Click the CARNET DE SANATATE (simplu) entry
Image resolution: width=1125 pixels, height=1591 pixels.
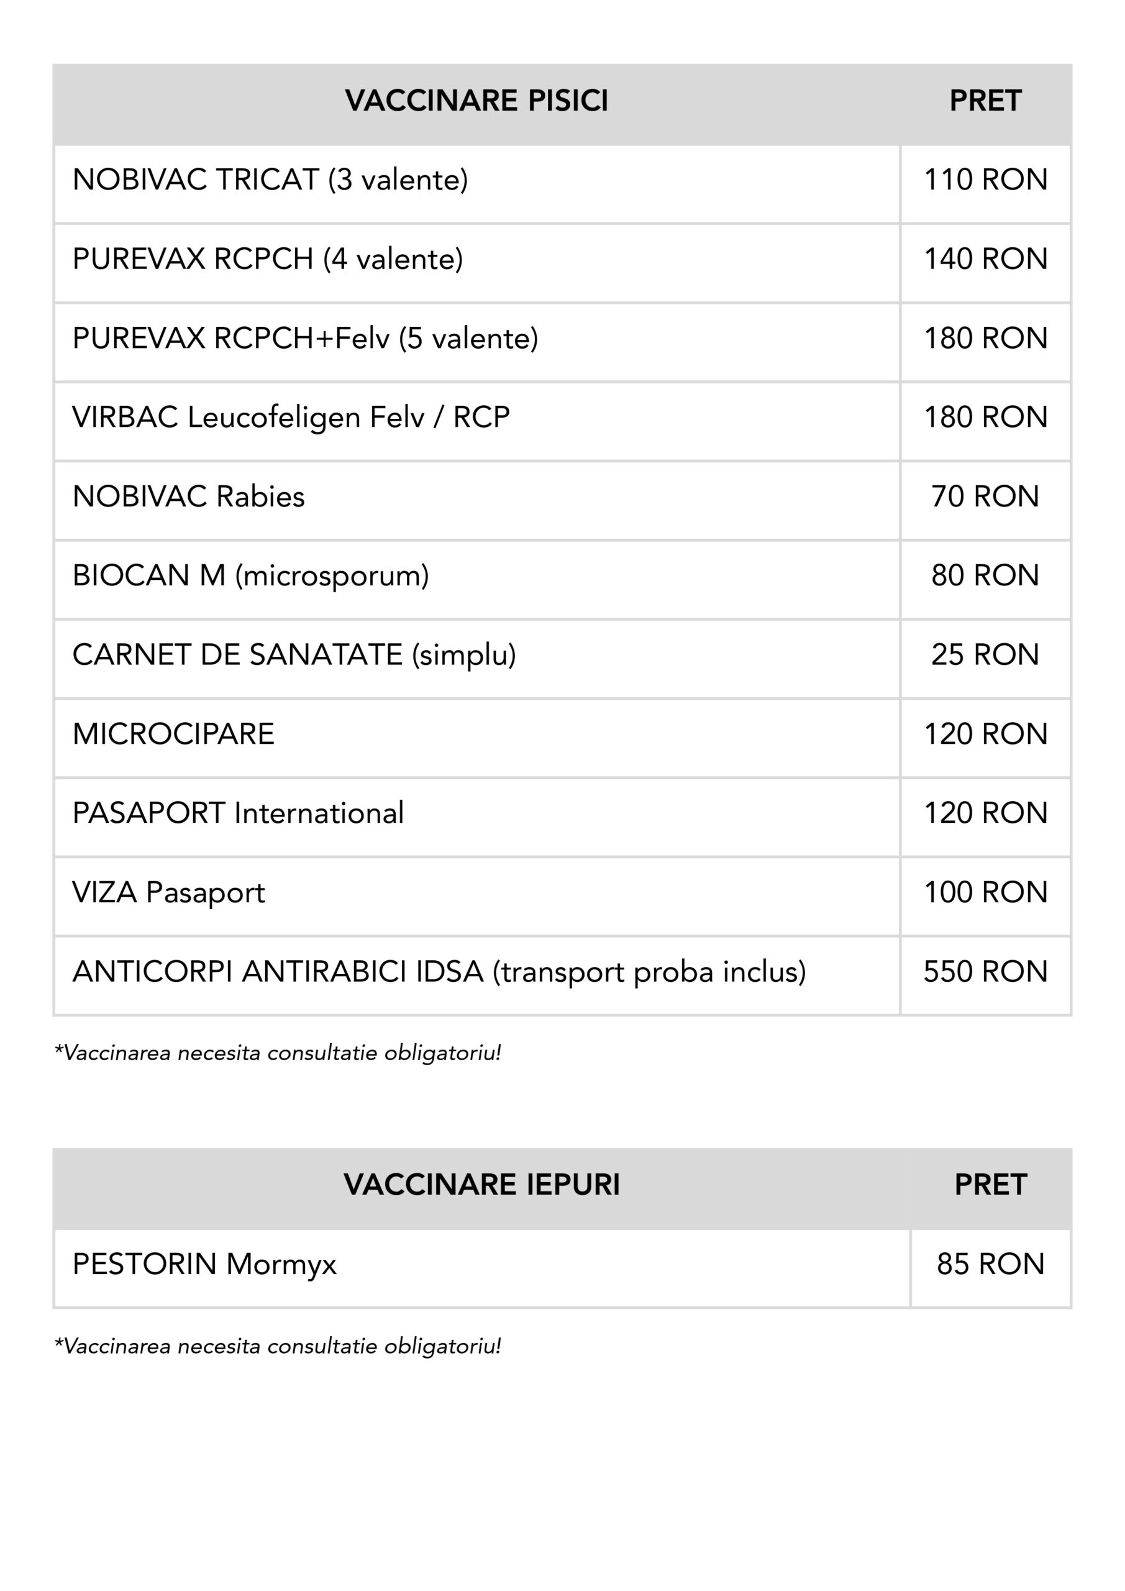294,655
